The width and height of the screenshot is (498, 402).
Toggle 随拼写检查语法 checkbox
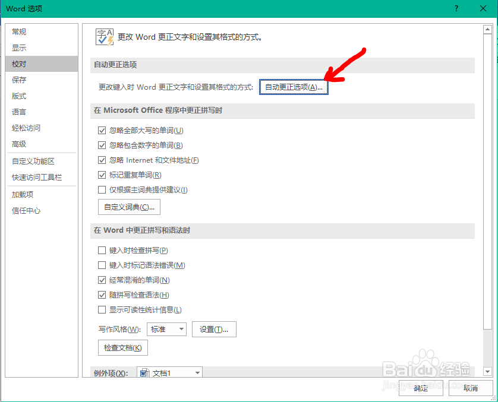click(102, 295)
